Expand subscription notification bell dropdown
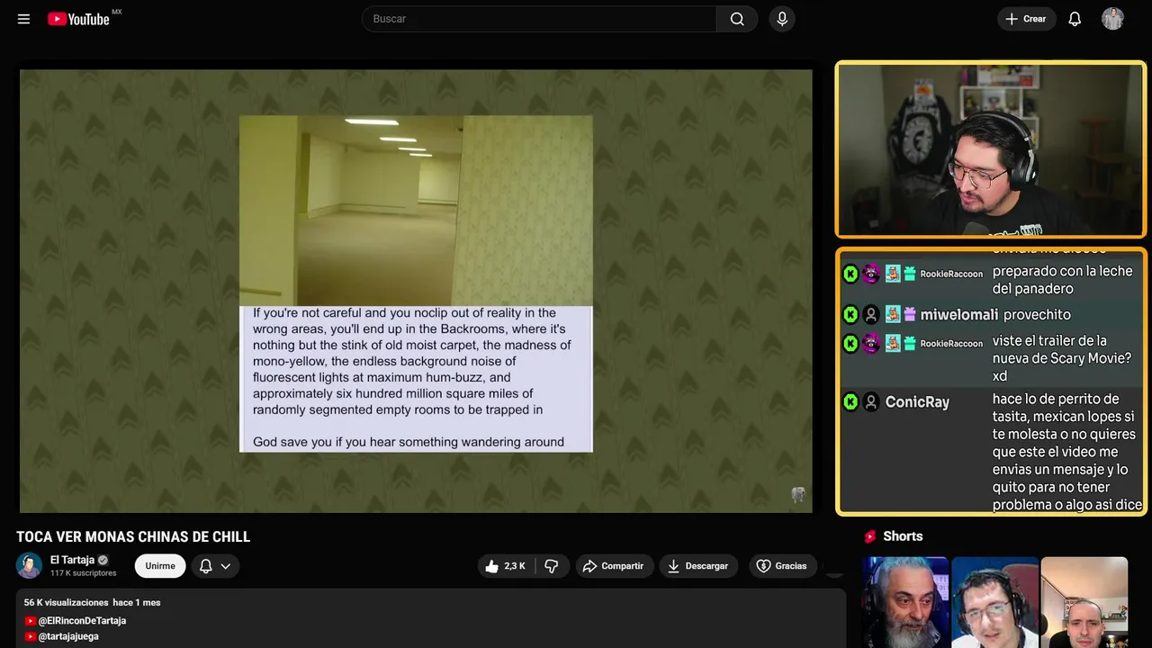Viewport: 1152px width, 648px height. (215, 566)
